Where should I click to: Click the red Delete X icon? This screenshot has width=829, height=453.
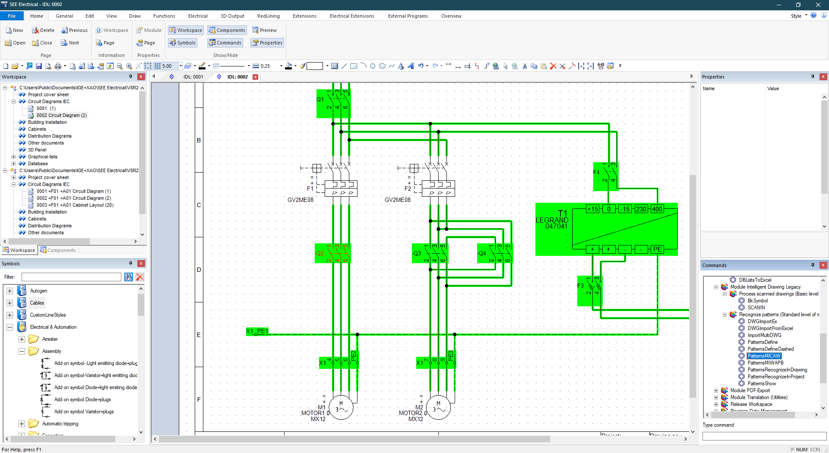click(553, 66)
